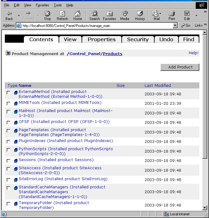This screenshot has height=218, width=209.
Task: Open the Back button history dropdown
Action: (x=19, y=15)
